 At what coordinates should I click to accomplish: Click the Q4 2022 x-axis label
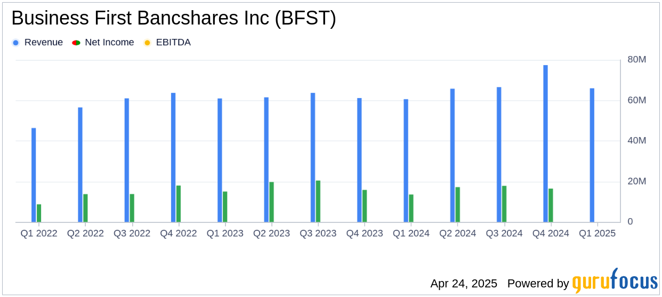[x=178, y=234]
